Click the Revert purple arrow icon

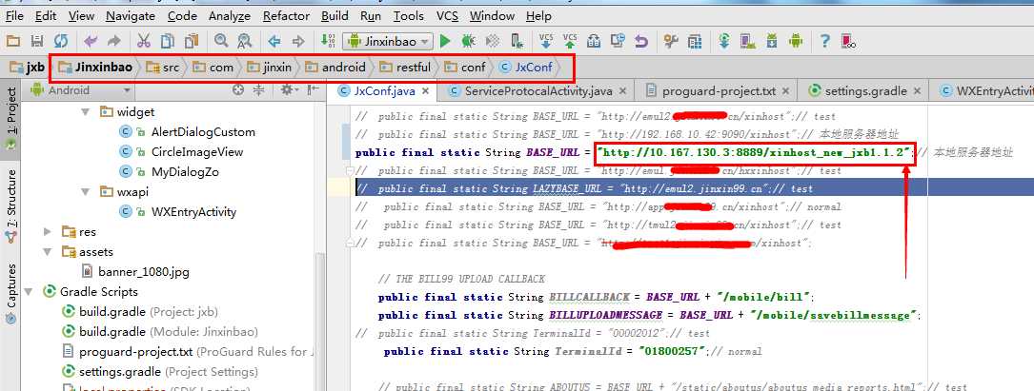[641, 41]
